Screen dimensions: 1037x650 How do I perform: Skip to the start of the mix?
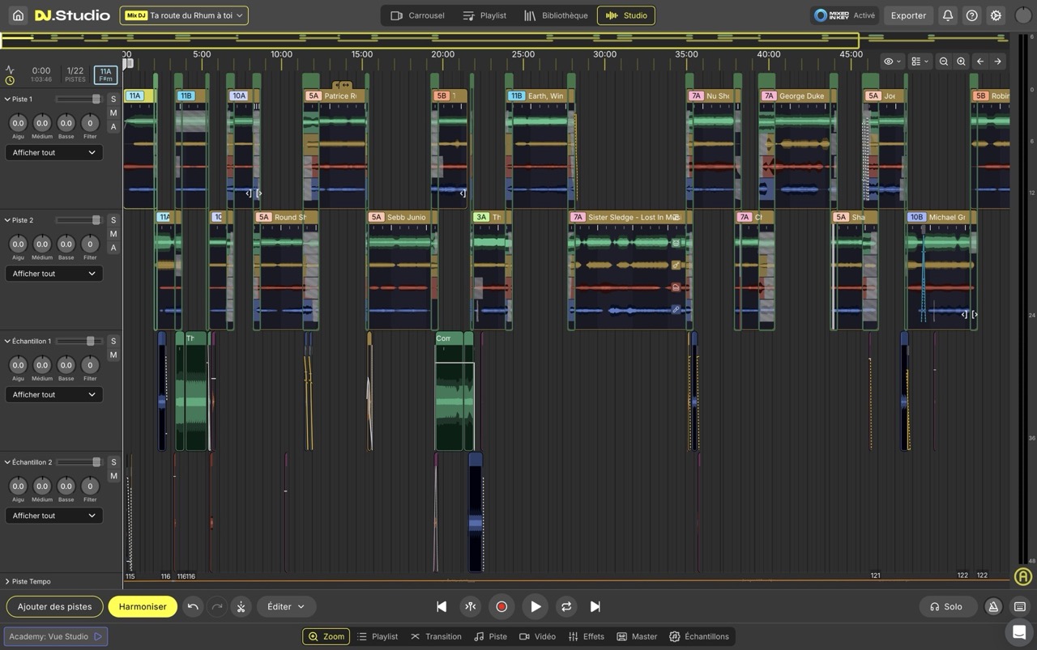pyautogui.click(x=442, y=606)
